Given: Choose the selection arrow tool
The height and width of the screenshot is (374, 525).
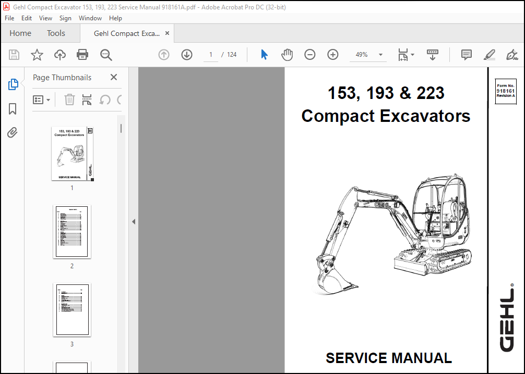Looking at the screenshot, I should coord(264,55).
